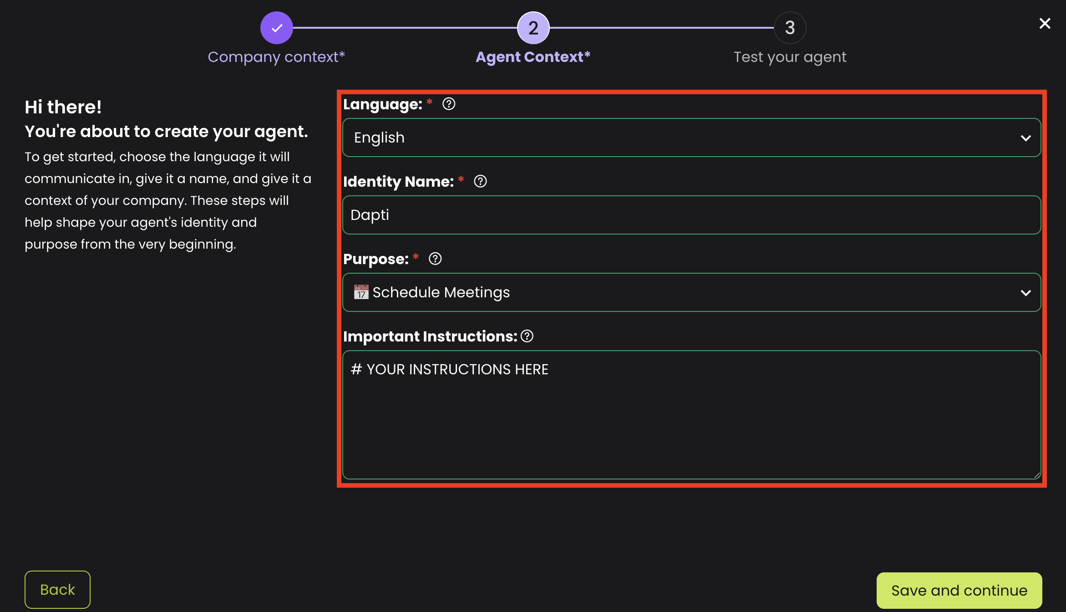Click the calendar icon in Purpose field

361,292
